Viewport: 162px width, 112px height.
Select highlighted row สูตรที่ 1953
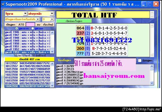point(28,52)
